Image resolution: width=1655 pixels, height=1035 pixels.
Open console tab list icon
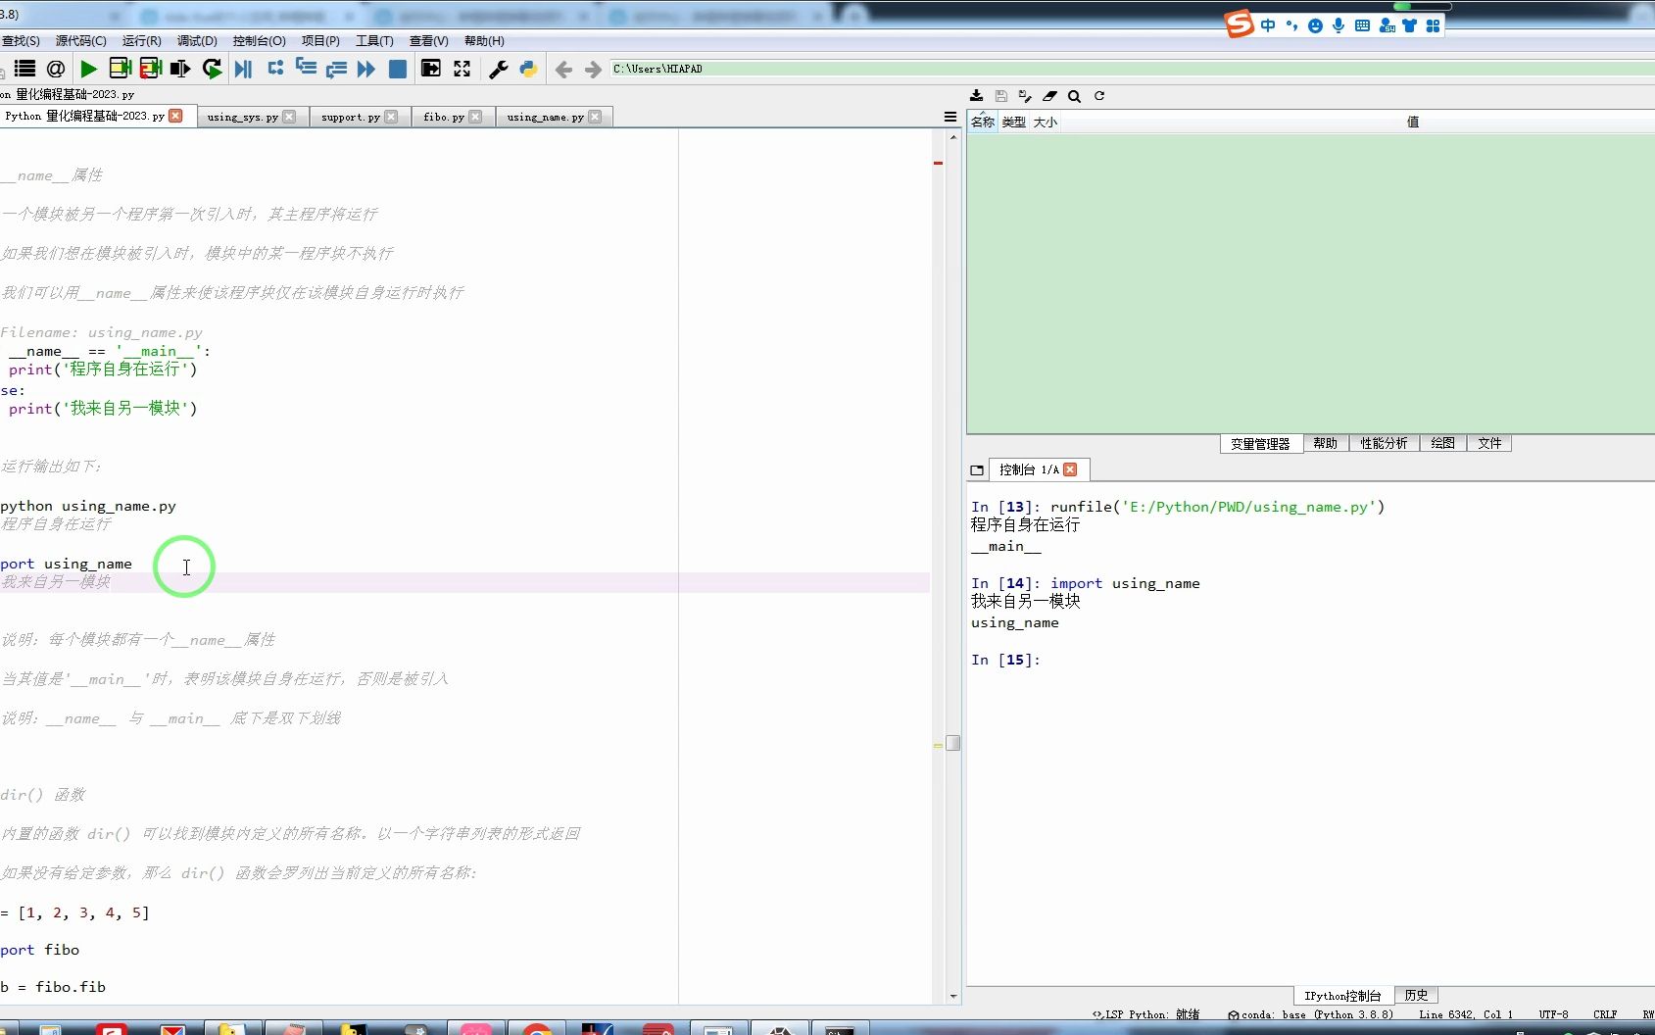click(977, 470)
